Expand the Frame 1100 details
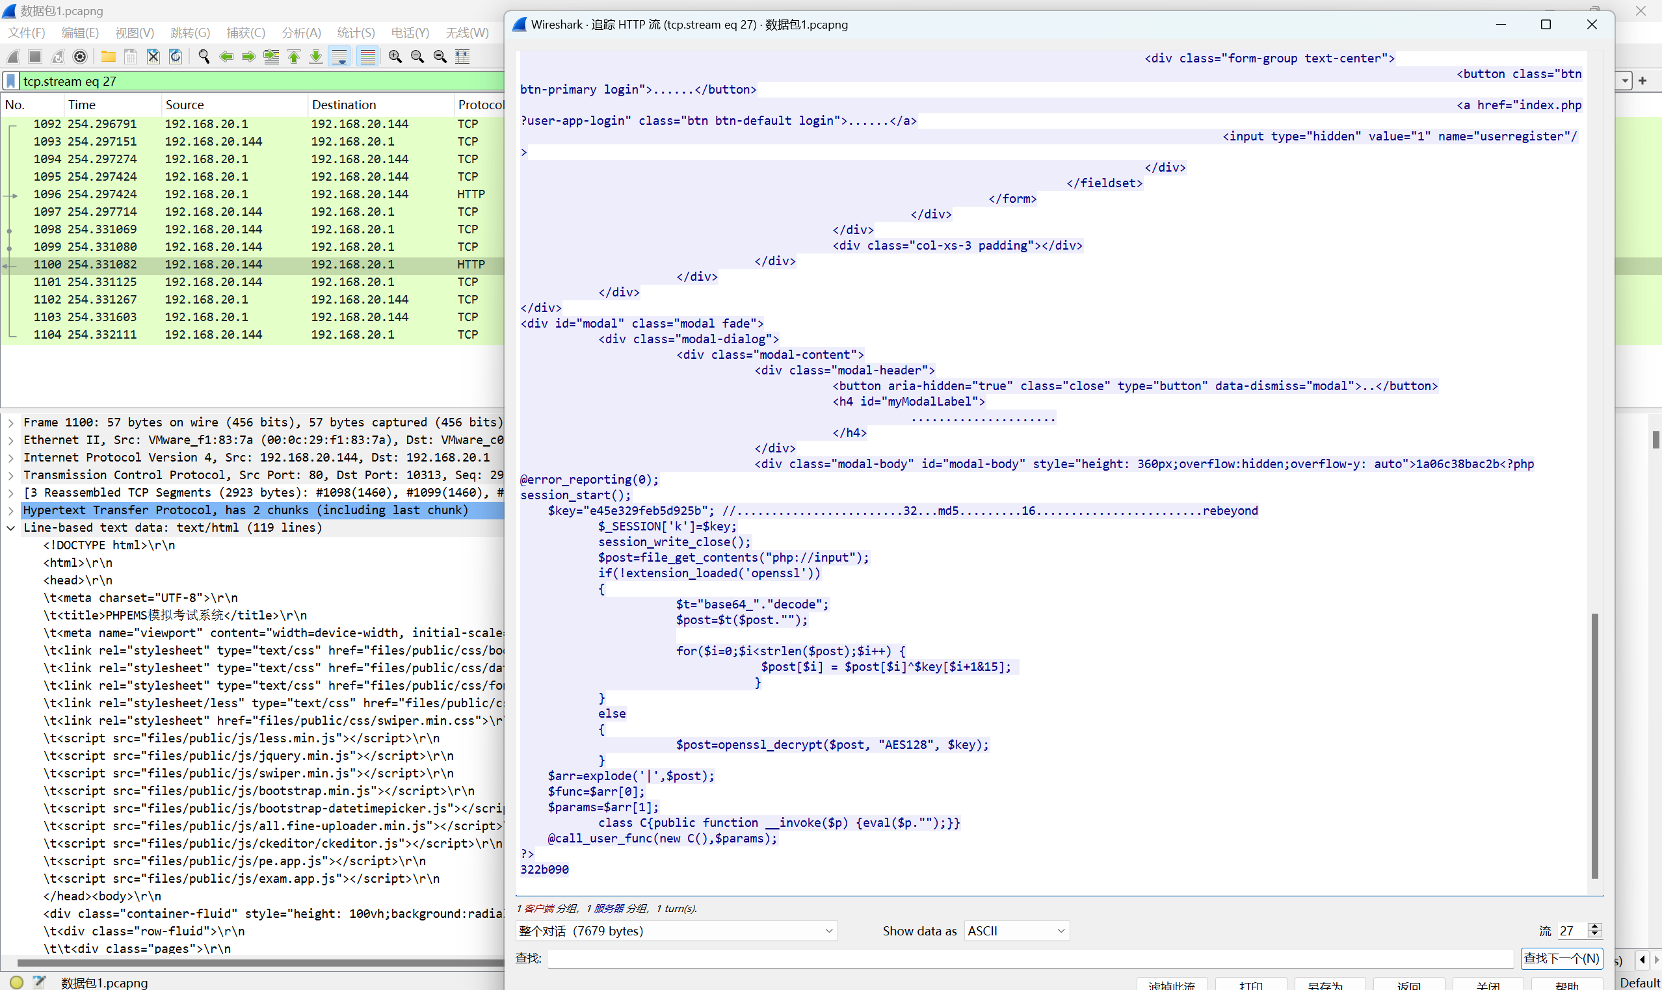The width and height of the screenshot is (1662, 990). (x=10, y=423)
